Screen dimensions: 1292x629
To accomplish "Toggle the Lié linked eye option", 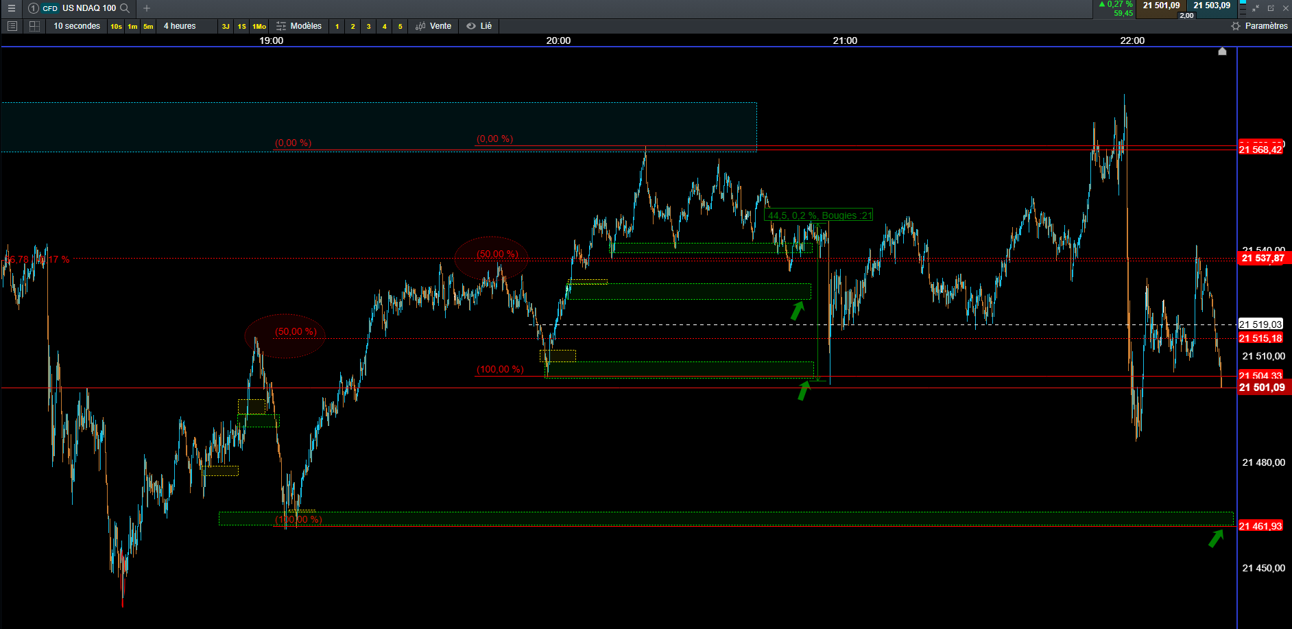I will tap(479, 26).
